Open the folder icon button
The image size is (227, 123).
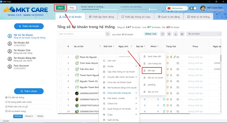pyautogui.click(x=182, y=34)
